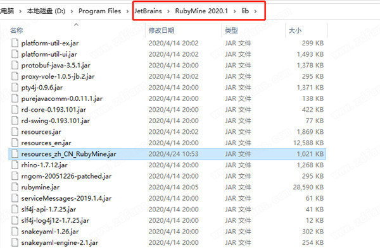Sort files by the 类型 column header
Image resolution: width=380 pixels, height=248 pixels.
click(x=231, y=30)
